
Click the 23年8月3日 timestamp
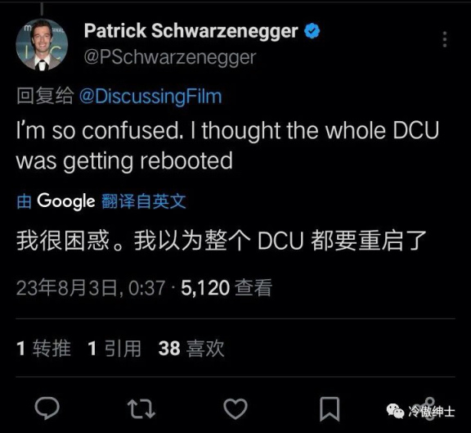(x=91, y=288)
